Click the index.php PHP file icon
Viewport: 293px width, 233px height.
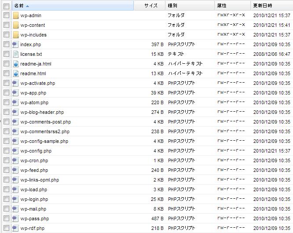click(15, 44)
